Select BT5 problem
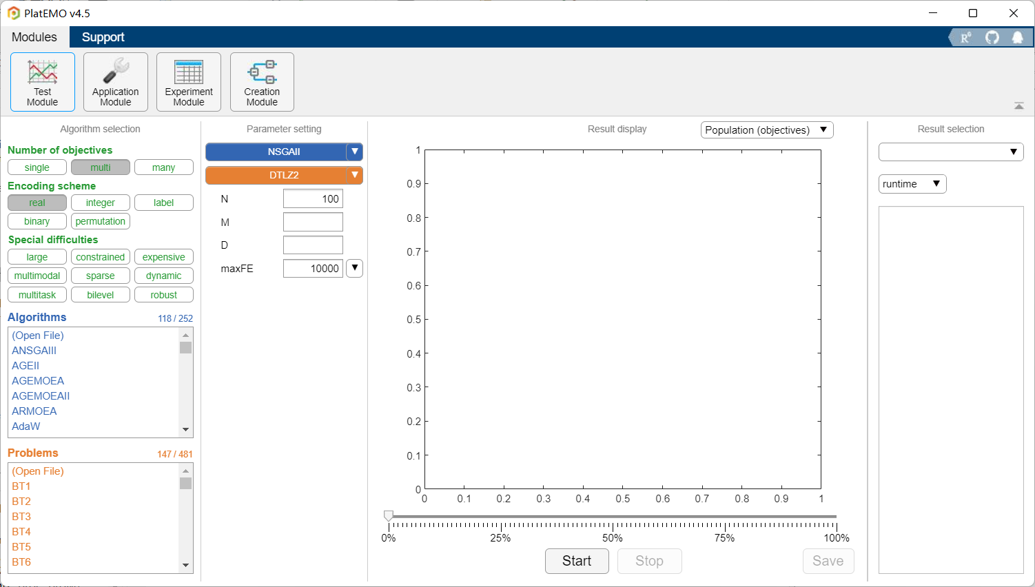 [21, 547]
